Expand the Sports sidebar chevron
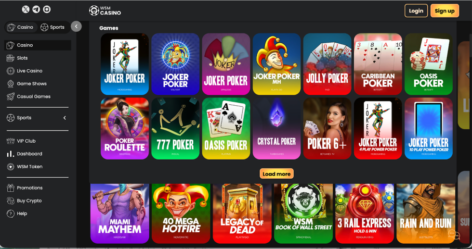Screen dimensions: 472x249 tap(65, 118)
